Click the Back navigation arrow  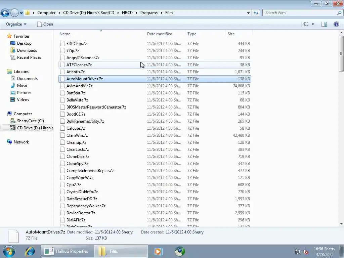click(5, 13)
